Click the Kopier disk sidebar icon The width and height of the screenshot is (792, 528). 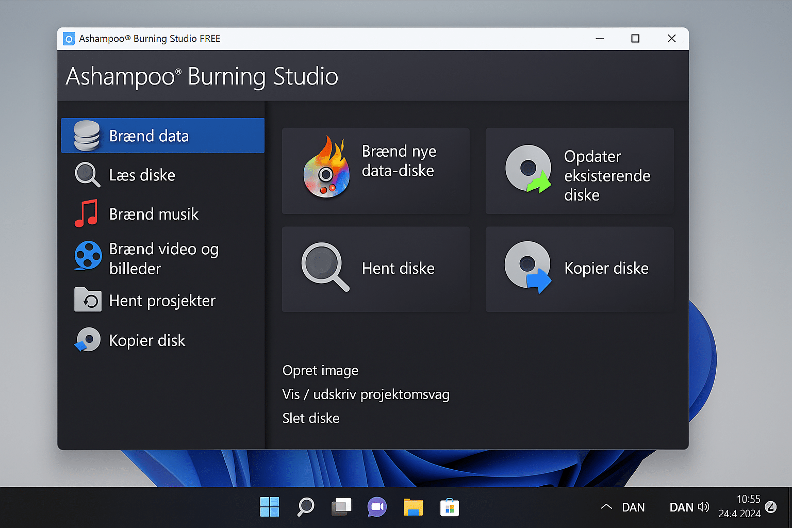(87, 339)
